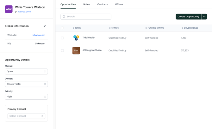This screenshot has height=129, width=212.
Task: Check the TidalHealth row checkbox
Action: coord(62,38)
